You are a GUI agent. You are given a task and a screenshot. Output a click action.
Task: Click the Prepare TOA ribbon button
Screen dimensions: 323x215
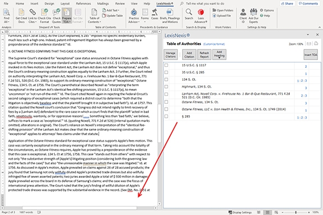click(66, 16)
